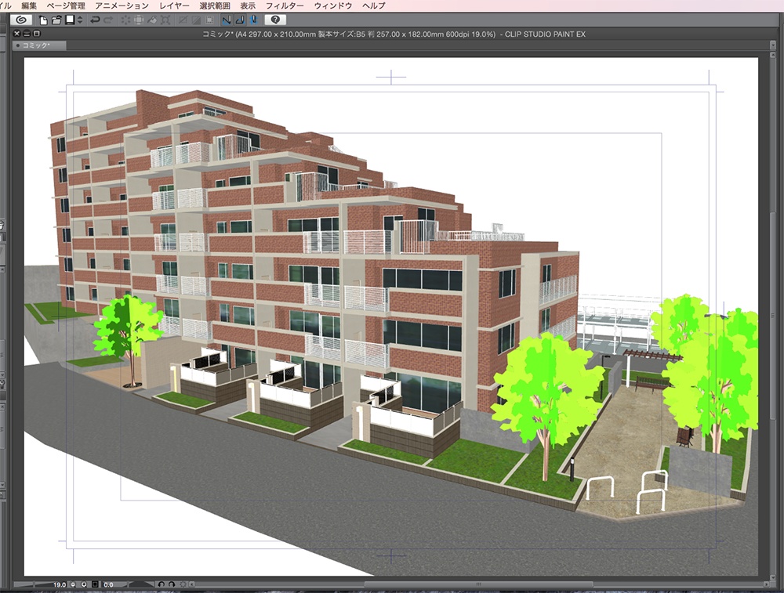The image size is (784, 593).
Task: Click Fit to screen icon
Action: pyautogui.click(x=95, y=584)
